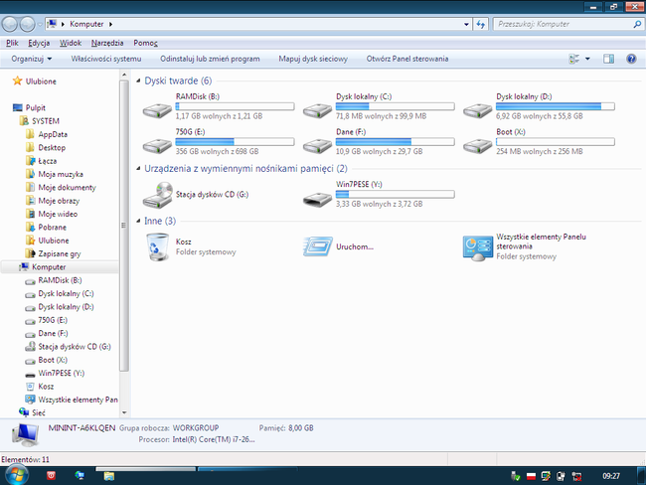
Task: Open Wszystkie elementy Panelu sterowania icon
Action: click(477, 248)
